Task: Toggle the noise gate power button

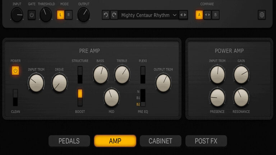Action: [32, 15]
